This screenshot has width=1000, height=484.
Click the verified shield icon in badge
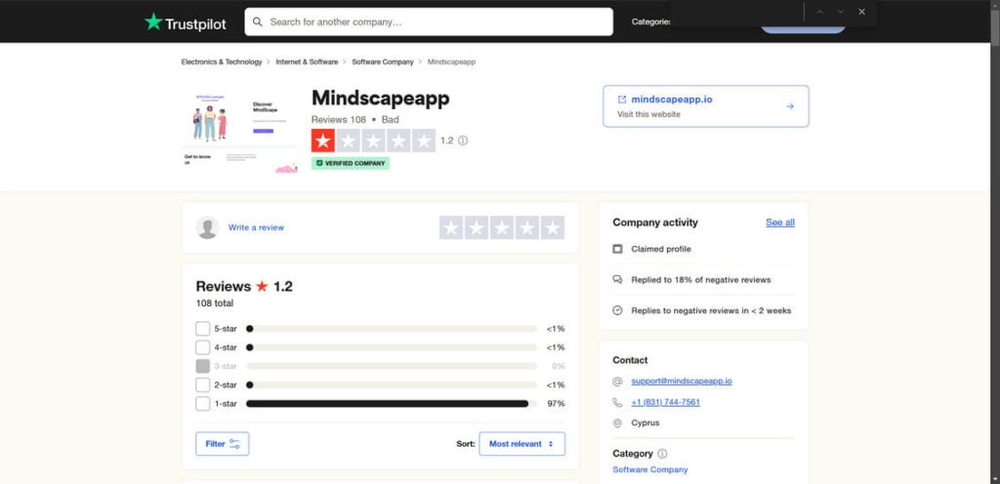[319, 164]
